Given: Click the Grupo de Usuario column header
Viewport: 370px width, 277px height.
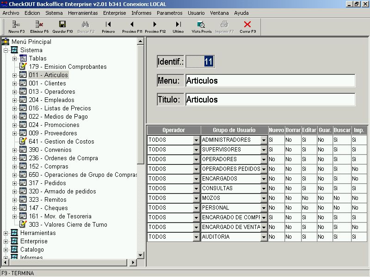Looking at the screenshot, I should coord(234,130).
